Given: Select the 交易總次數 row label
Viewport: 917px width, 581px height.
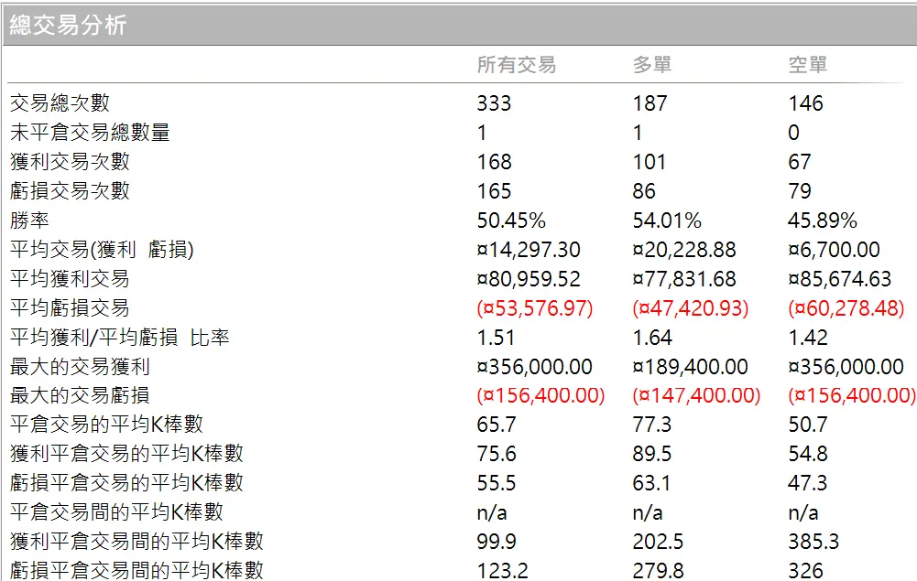Looking at the screenshot, I should click(x=55, y=102).
